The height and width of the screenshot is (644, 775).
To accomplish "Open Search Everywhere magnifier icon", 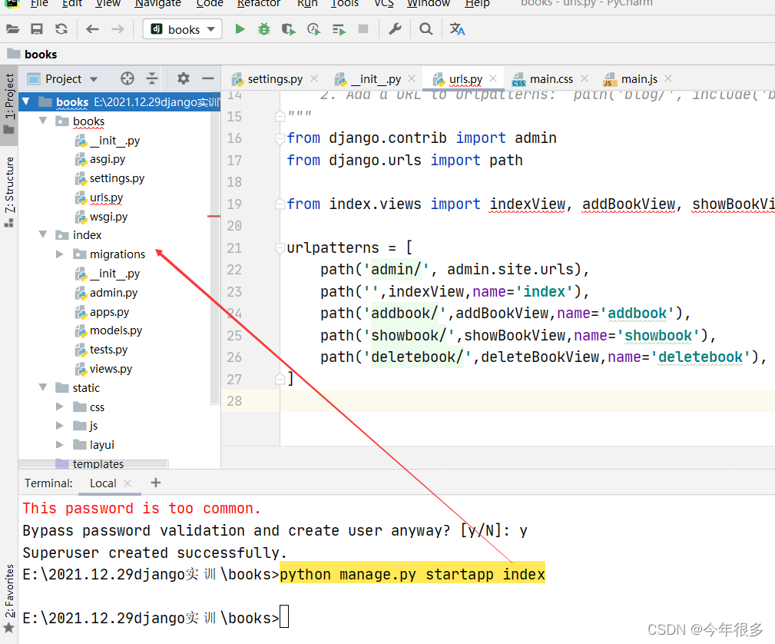I will pyautogui.click(x=426, y=29).
